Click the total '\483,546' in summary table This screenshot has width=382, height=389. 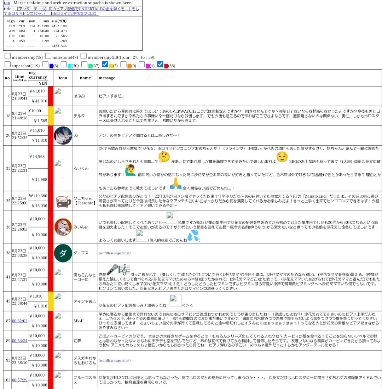[x=59, y=46]
